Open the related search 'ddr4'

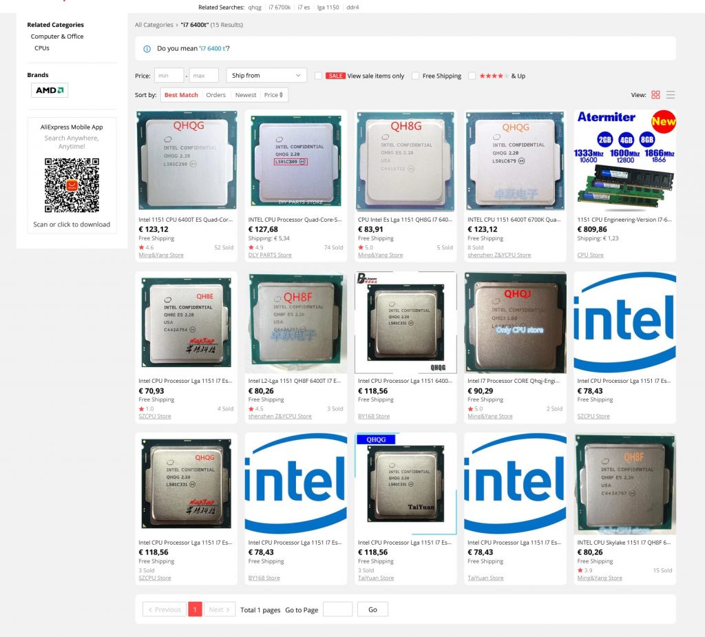point(352,7)
